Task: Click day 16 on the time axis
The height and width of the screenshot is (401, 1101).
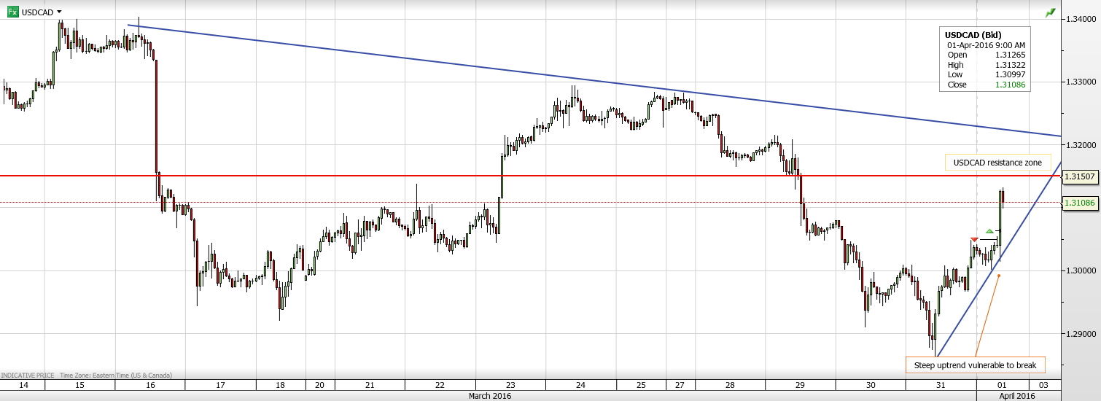Action: point(150,385)
